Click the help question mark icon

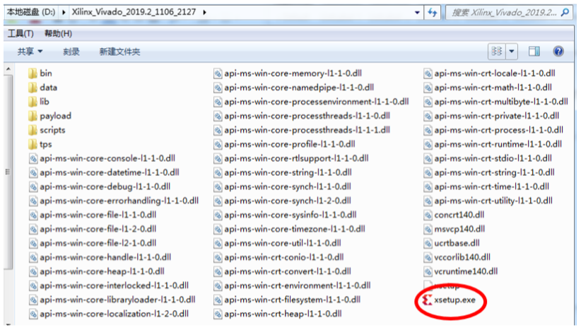click(558, 51)
